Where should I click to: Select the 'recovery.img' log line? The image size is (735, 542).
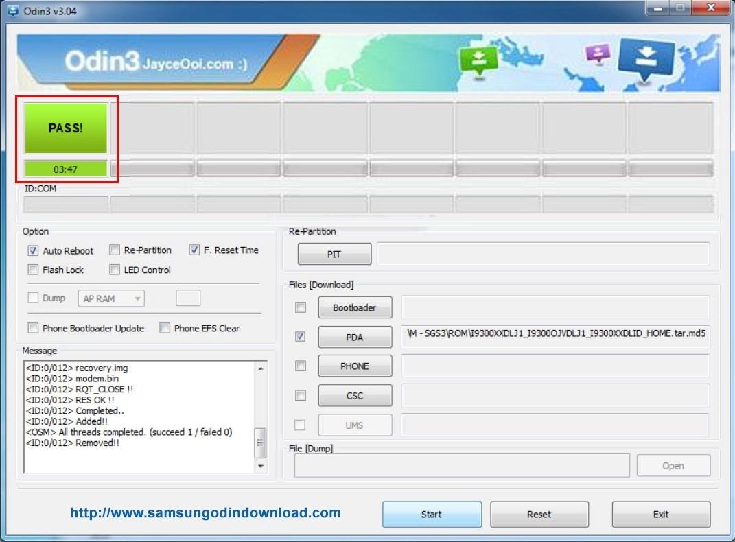coord(77,368)
